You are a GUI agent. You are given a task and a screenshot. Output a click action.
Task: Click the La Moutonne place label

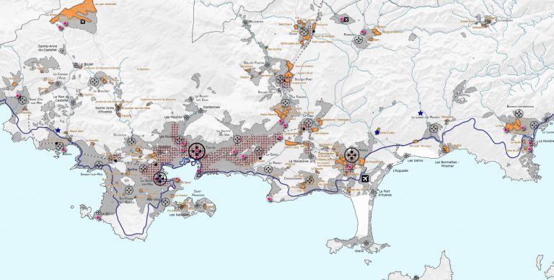[299, 161]
